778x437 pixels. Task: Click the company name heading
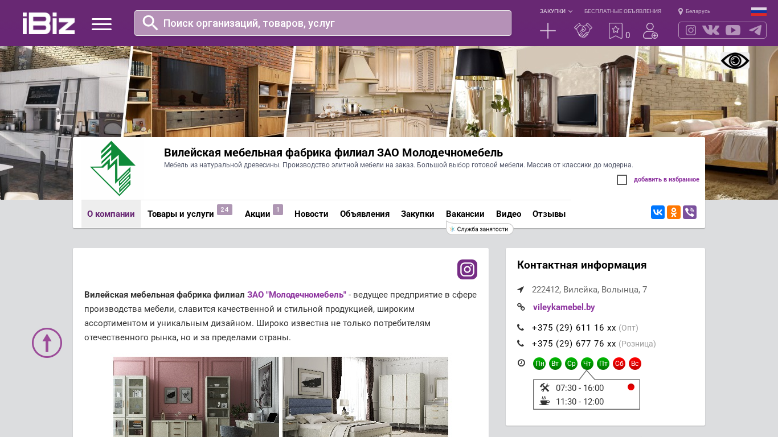coord(333,152)
